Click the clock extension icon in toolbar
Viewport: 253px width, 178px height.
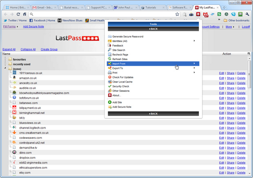click(226, 14)
